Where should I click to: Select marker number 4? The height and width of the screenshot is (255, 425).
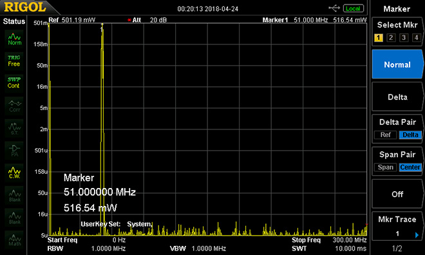click(x=417, y=37)
